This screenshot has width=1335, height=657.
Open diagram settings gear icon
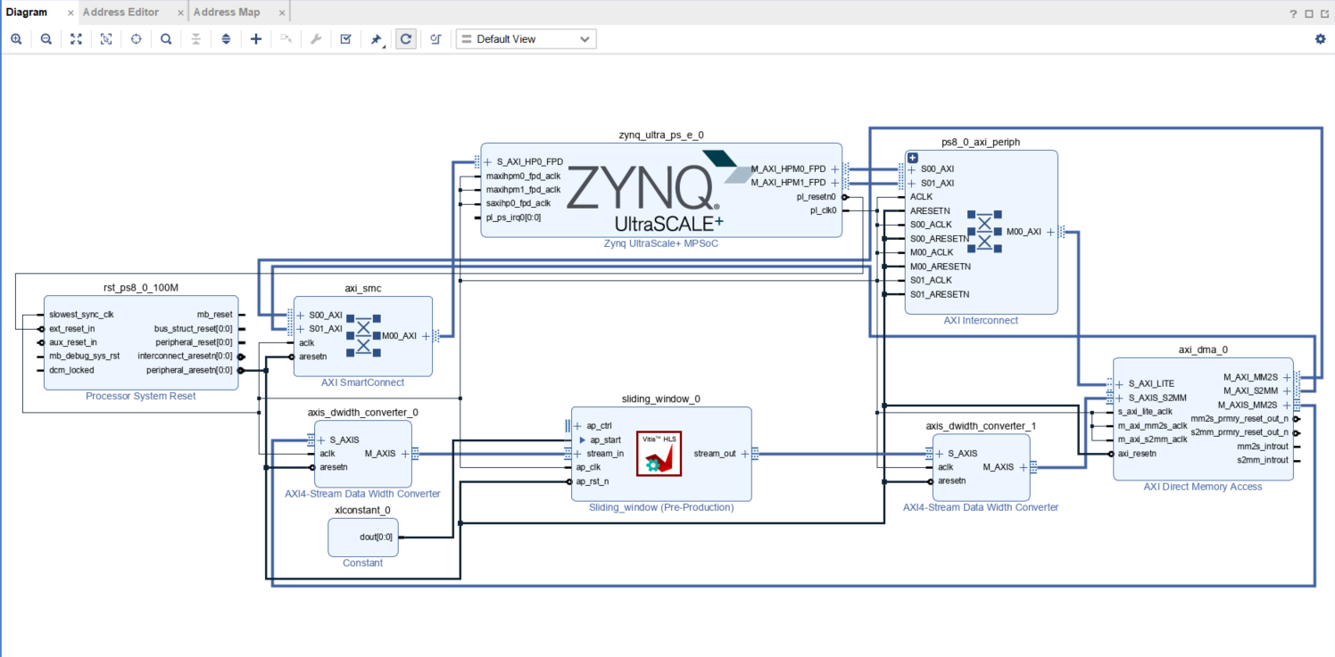click(1321, 39)
